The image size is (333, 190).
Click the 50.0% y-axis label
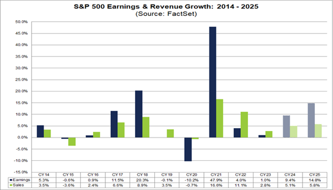pyautogui.click(x=22, y=22)
